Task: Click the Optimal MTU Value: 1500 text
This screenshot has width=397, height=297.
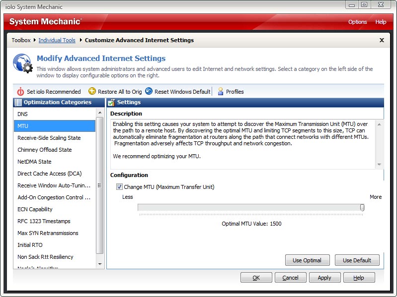Action: (x=251, y=224)
